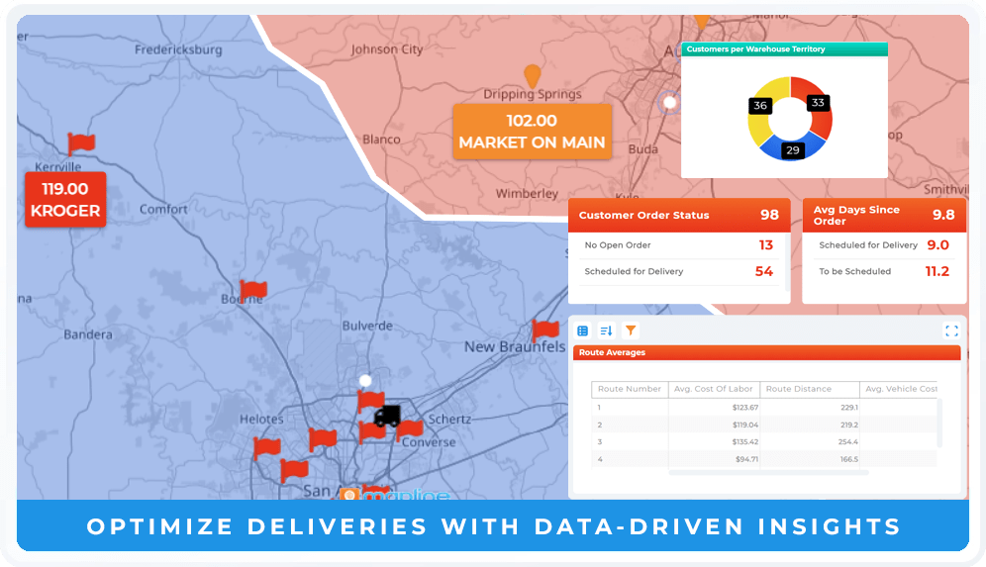The height and width of the screenshot is (567, 986).
Task: Select Scheduled for Delivery row showing 9.0
Action: pyautogui.click(x=883, y=245)
